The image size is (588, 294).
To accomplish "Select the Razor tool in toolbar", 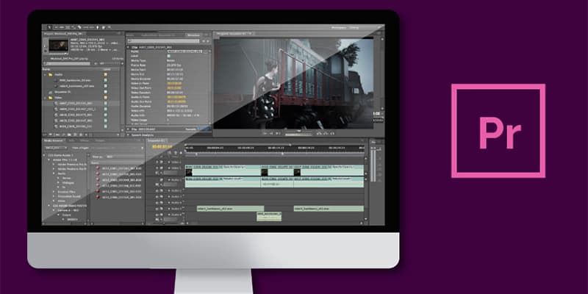I will click(79, 27).
